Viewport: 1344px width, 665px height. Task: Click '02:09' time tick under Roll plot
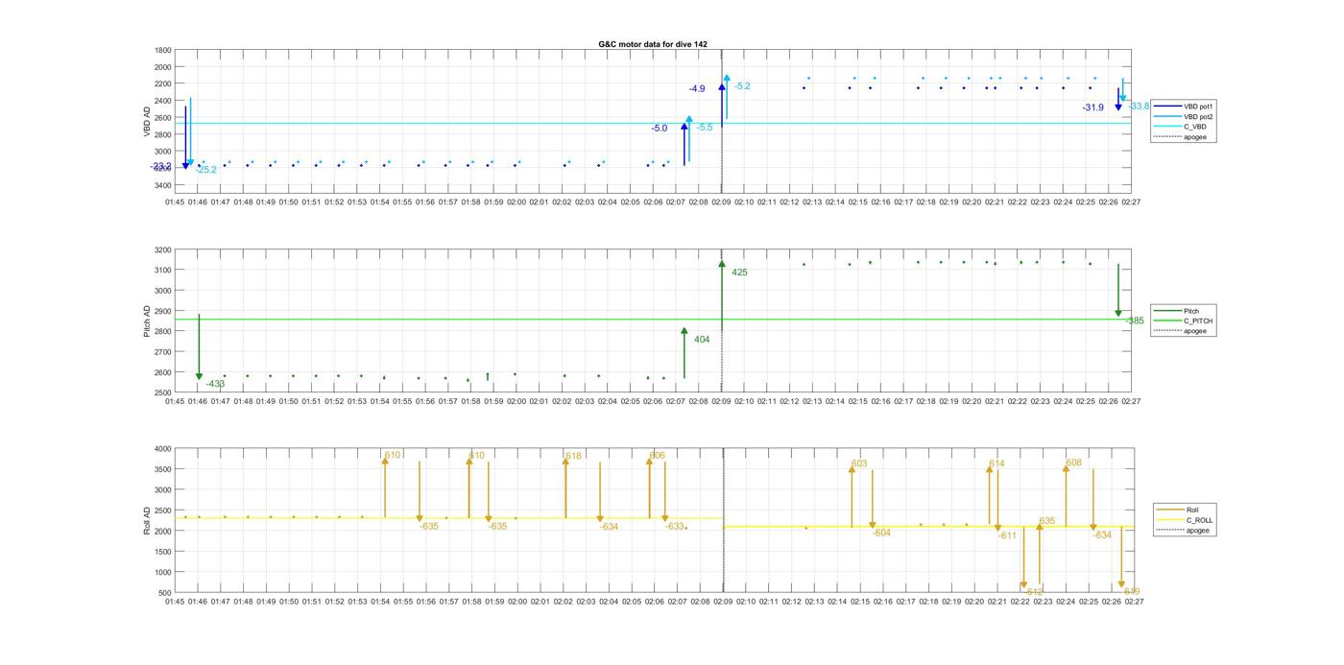(x=724, y=602)
